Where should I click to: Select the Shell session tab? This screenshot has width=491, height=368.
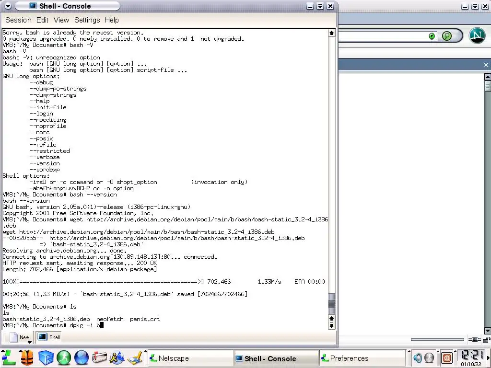pyautogui.click(x=49, y=337)
